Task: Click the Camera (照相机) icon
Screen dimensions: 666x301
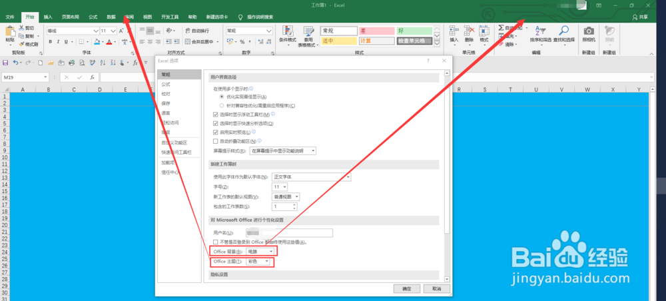Action: (x=589, y=31)
